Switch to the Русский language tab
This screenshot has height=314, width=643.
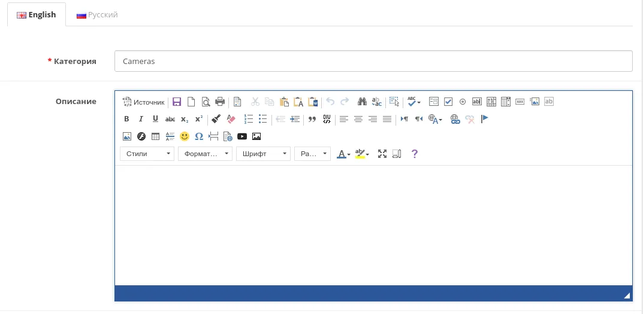(97, 15)
